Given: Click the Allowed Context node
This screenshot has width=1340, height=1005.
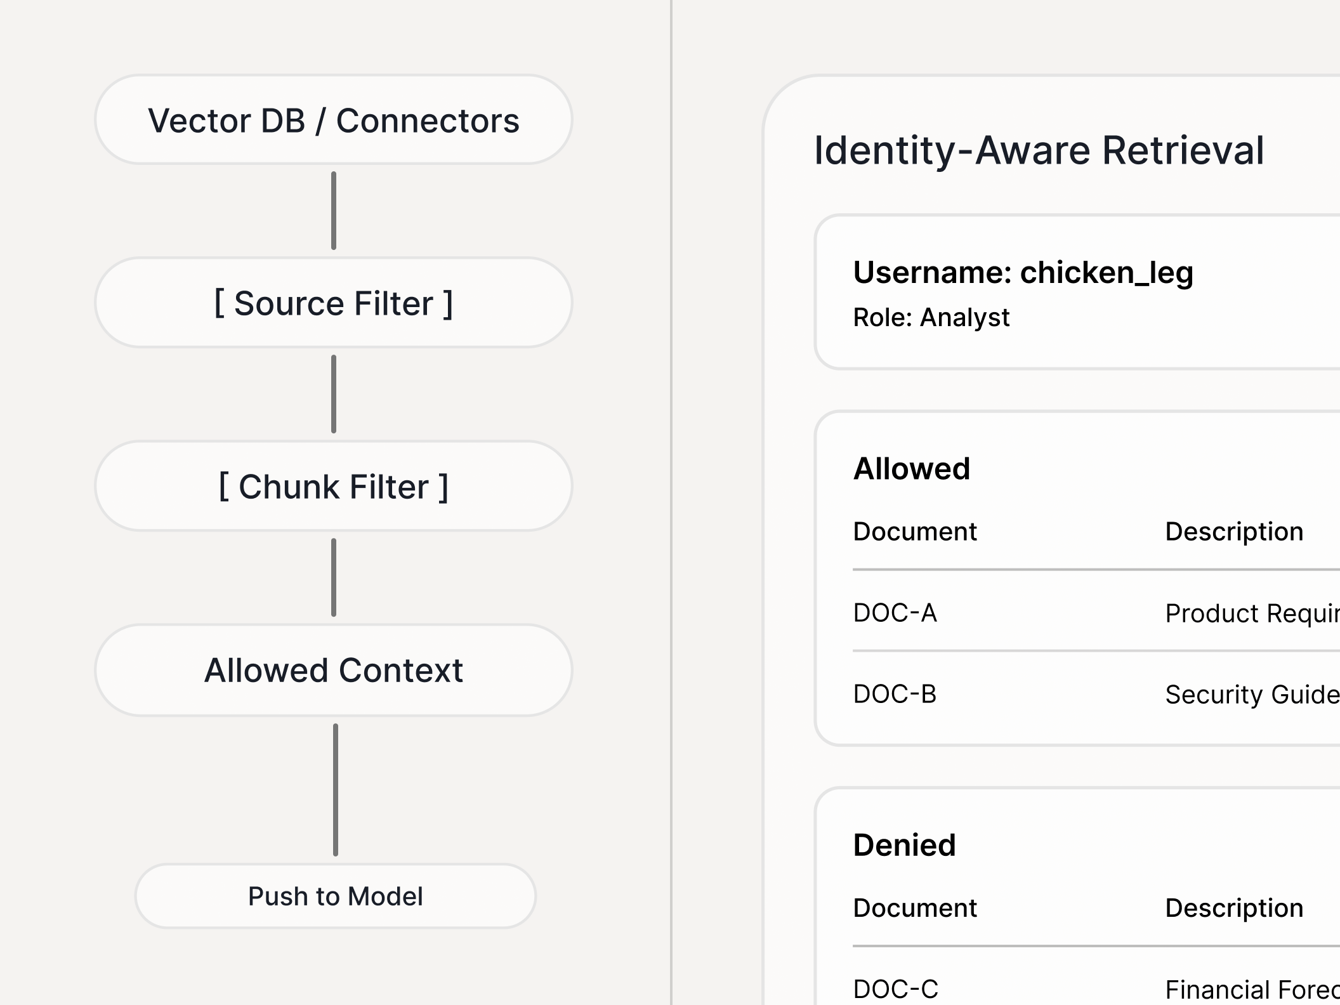Looking at the screenshot, I should 334,670.
